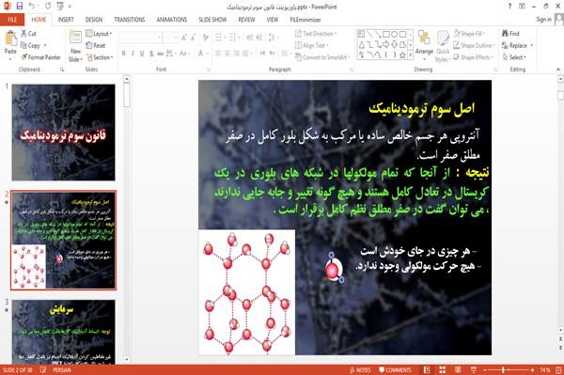The height and width of the screenshot is (375, 564).
Task: Click the COMMENTS button in status bar
Action: pos(395,369)
